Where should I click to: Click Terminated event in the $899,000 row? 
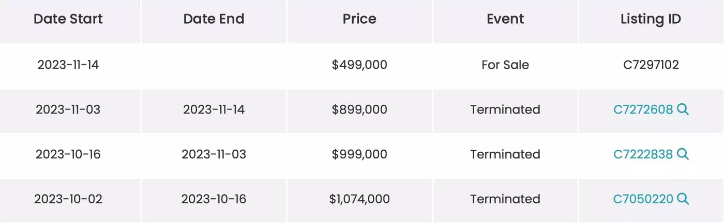coord(505,109)
